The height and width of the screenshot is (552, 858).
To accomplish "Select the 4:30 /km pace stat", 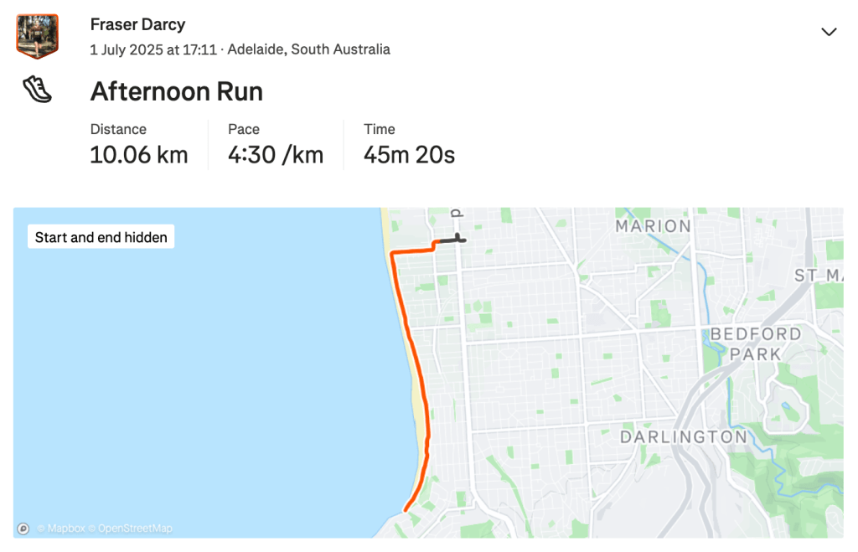I will point(276,155).
